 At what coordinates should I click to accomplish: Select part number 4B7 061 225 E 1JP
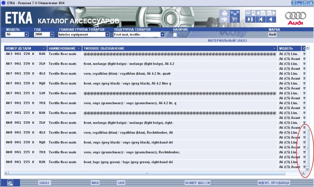click(x=26, y=93)
